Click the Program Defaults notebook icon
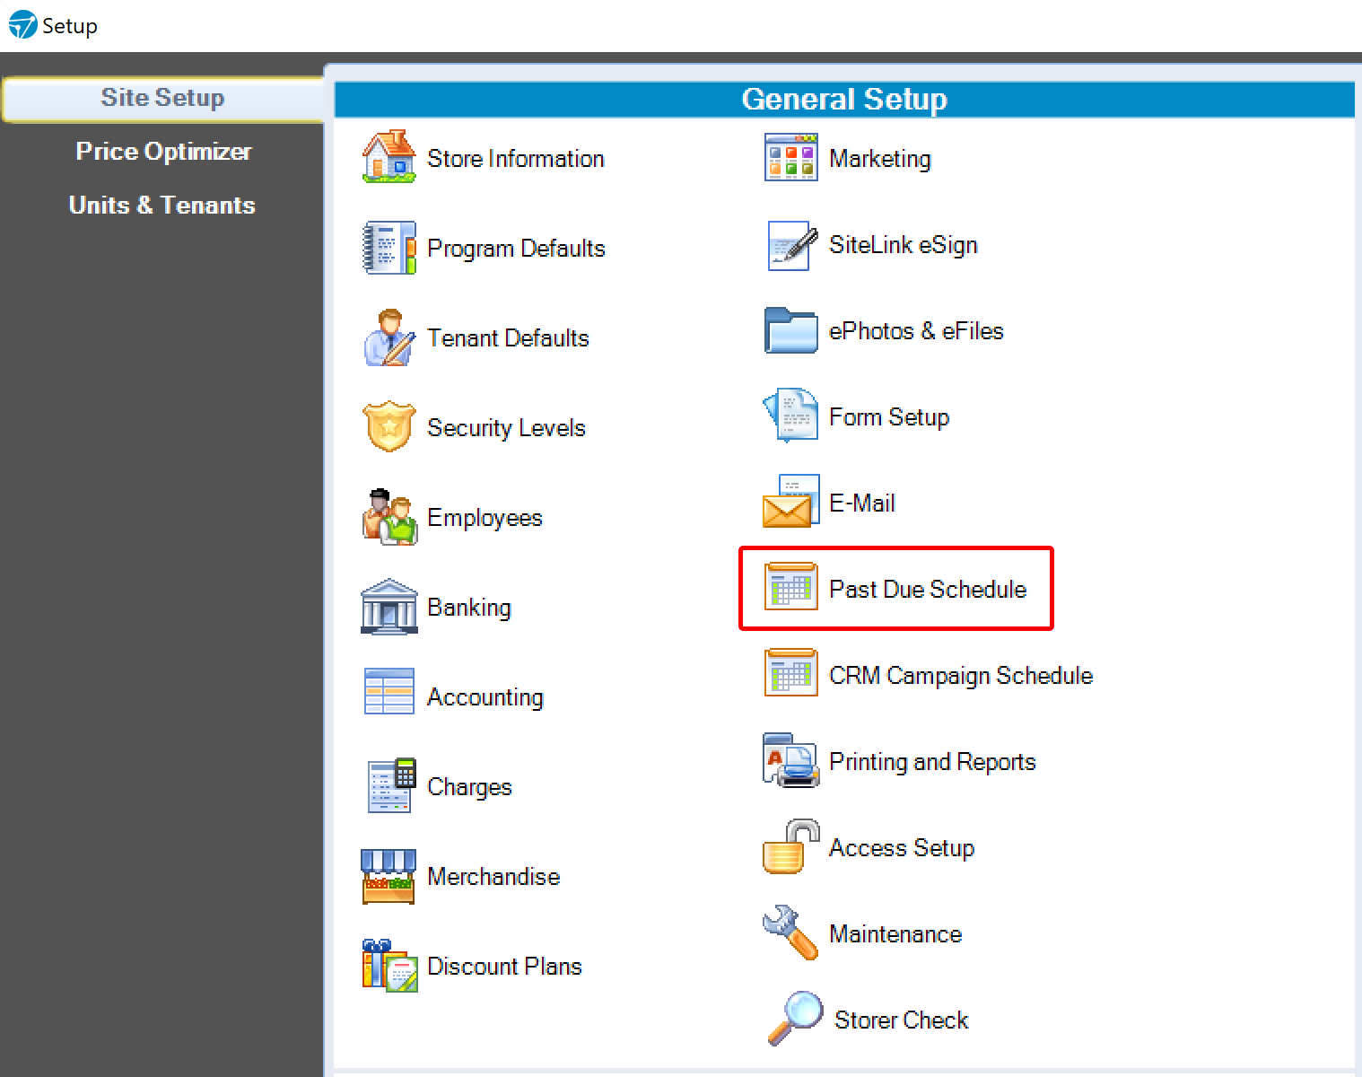This screenshot has height=1077, width=1362. pyautogui.click(x=389, y=248)
